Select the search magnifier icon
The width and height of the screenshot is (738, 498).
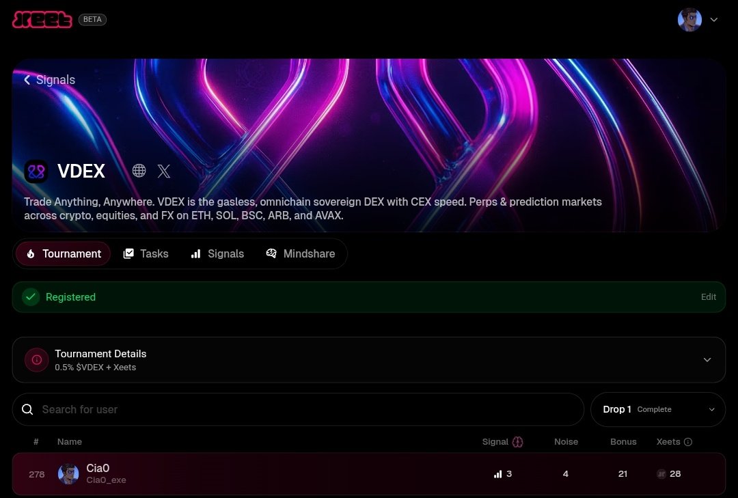click(27, 409)
